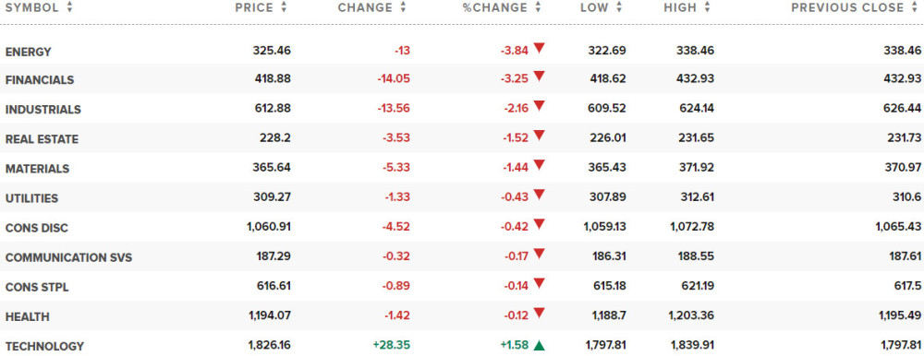The height and width of the screenshot is (356, 924).
Task: Click CHANGE column sort arrows icon
Action: [403, 7]
